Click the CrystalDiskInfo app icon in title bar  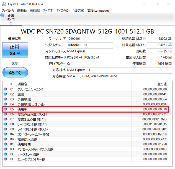tap(4, 4)
